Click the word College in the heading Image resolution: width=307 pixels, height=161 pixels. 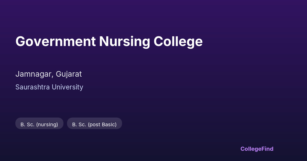[178, 41]
